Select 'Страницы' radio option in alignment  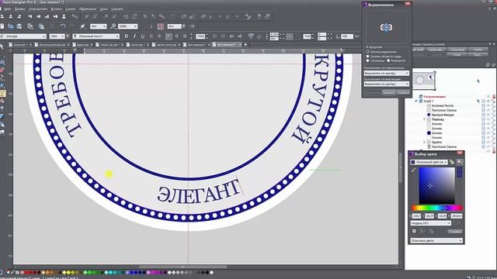(x=367, y=60)
